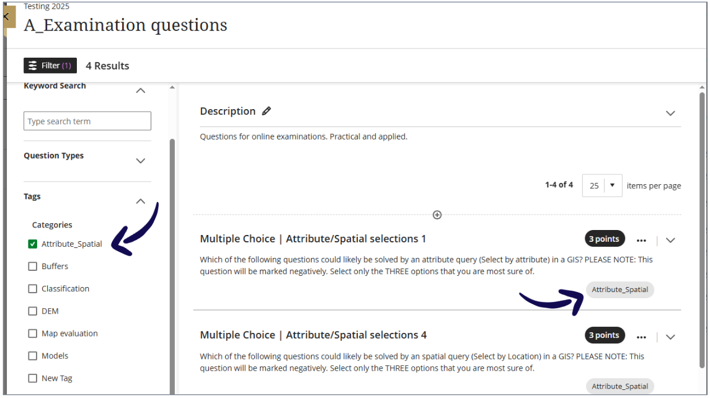Collapse the Tags filter section
Screen dimensions: 710x398
tap(141, 201)
